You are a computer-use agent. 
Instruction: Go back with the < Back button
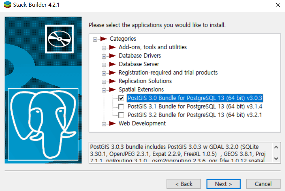coord(184,184)
